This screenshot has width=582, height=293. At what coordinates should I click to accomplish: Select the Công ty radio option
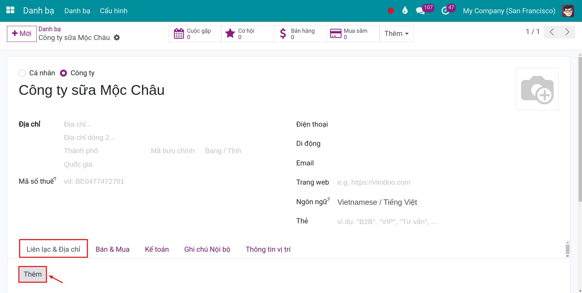pyautogui.click(x=63, y=73)
